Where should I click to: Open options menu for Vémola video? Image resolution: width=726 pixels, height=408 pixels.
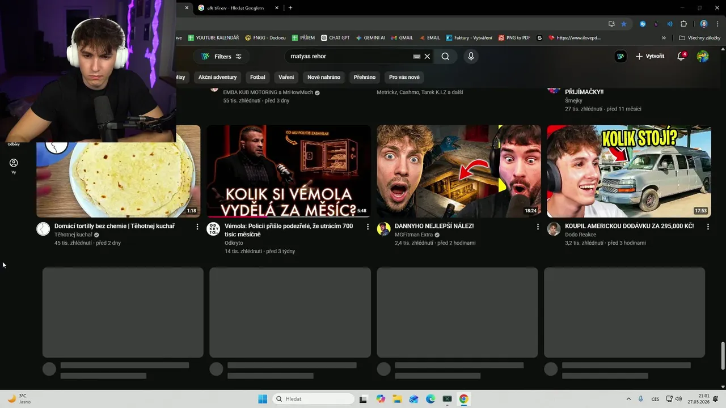tap(368, 227)
